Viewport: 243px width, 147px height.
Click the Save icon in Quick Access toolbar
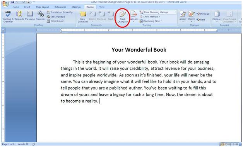[x=13, y=2]
